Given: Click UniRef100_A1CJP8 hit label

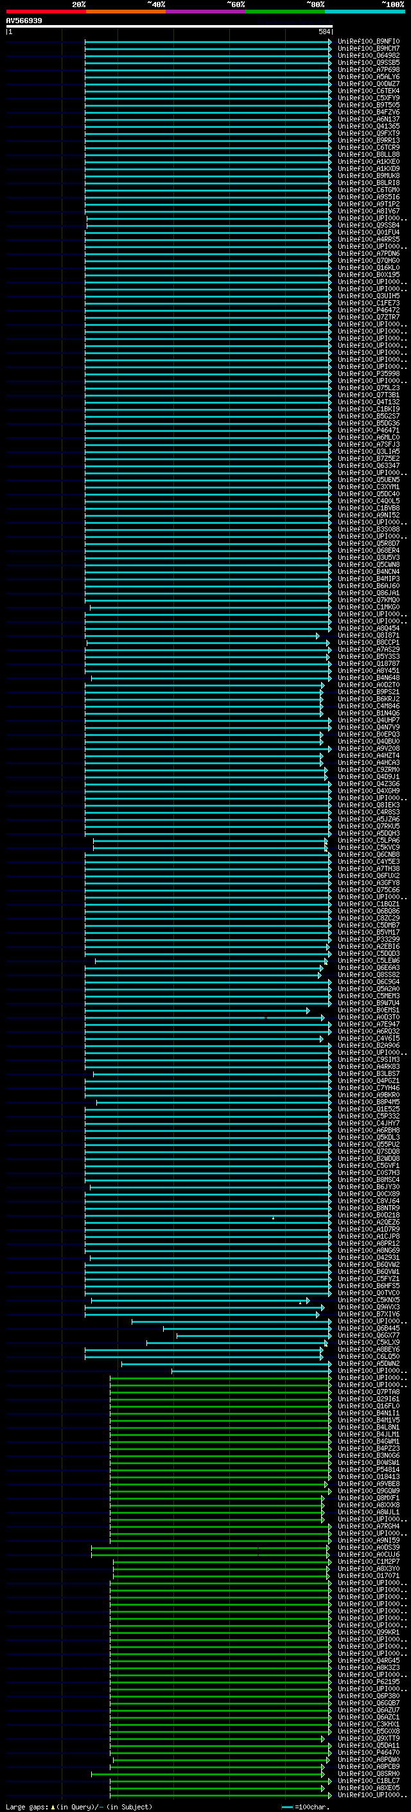Looking at the screenshot, I should 368,1237.
